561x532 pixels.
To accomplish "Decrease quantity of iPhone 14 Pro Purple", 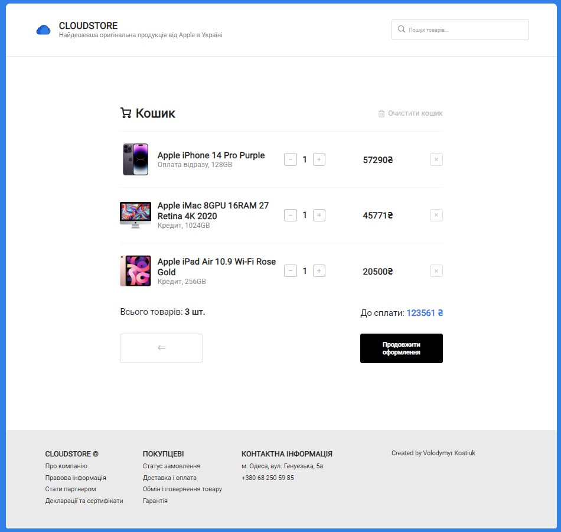I will click(x=290, y=159).
